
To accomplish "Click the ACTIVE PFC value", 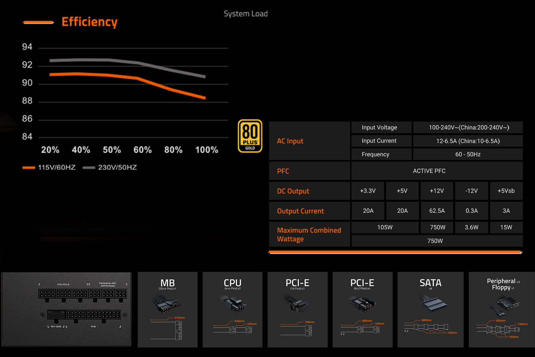I will click(x=429, y=171).
